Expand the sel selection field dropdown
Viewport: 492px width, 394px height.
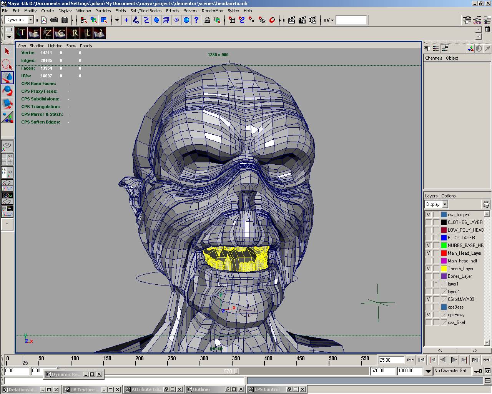[x=332, y=20]
